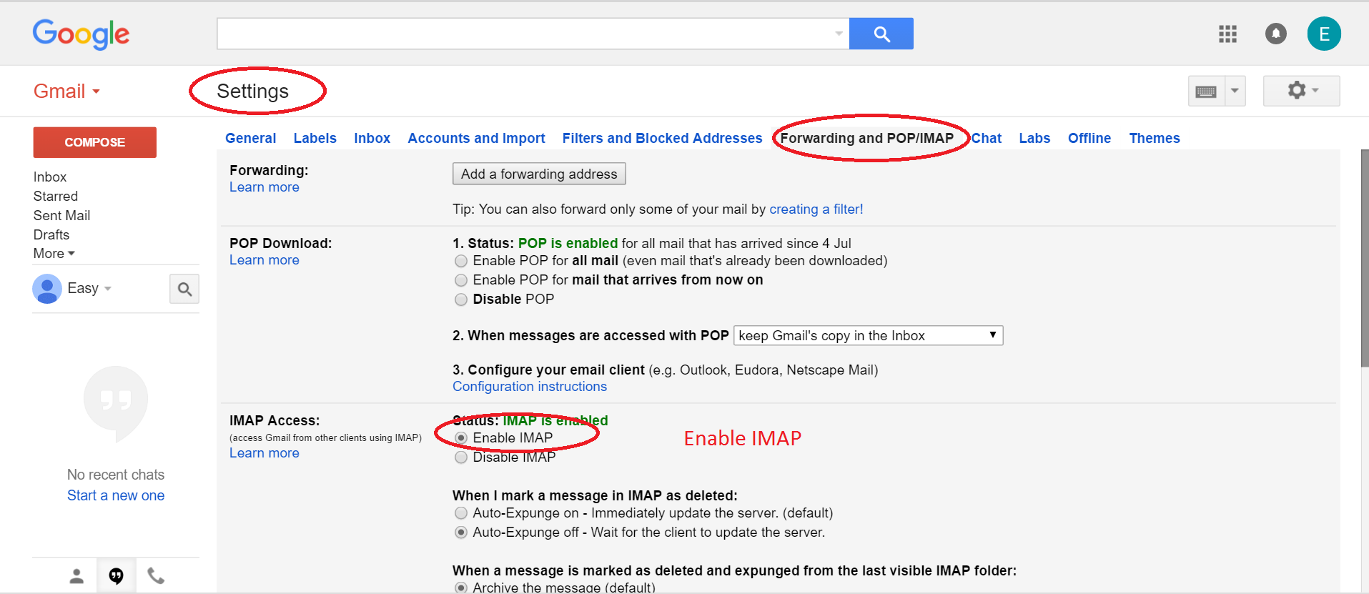Open the Gmail dropdown menu
The height and width of the screenshot is (594, 1369).
click(x=66, y=91)
